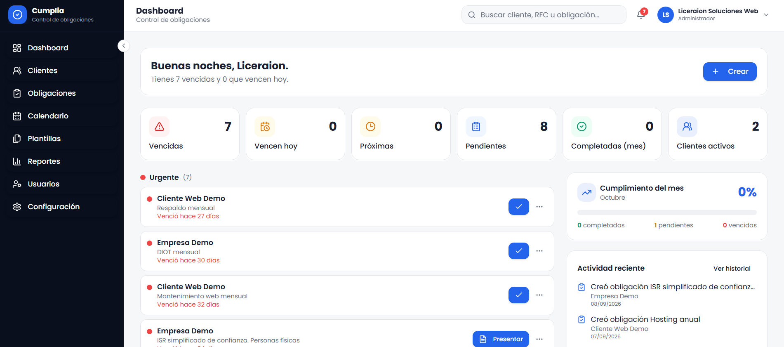
Task: Click the Hosting anual activity clipboard icon
Action: 582,319
